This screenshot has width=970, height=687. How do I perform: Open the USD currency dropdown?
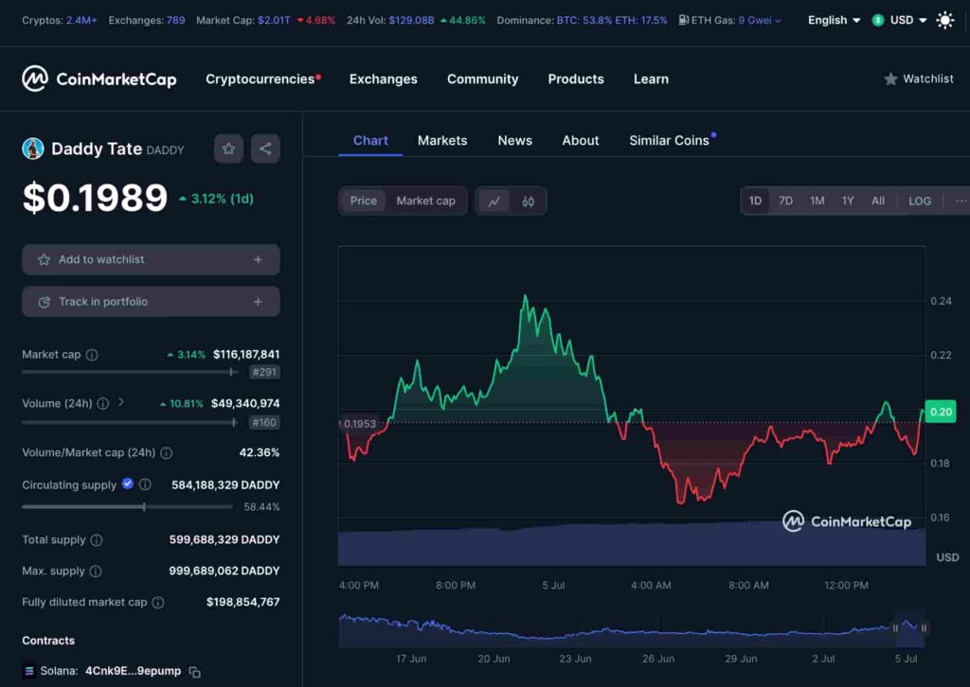click(x=899, y=21)
